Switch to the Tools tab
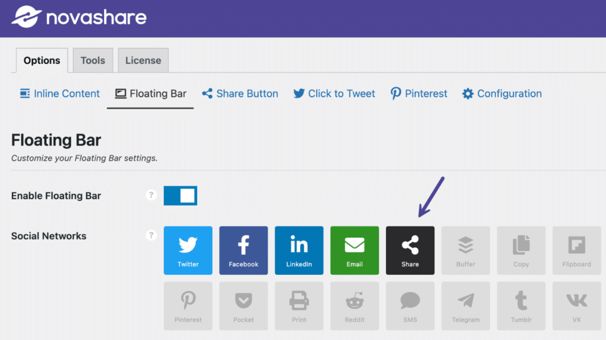606x340 pixels. (93, 60)
